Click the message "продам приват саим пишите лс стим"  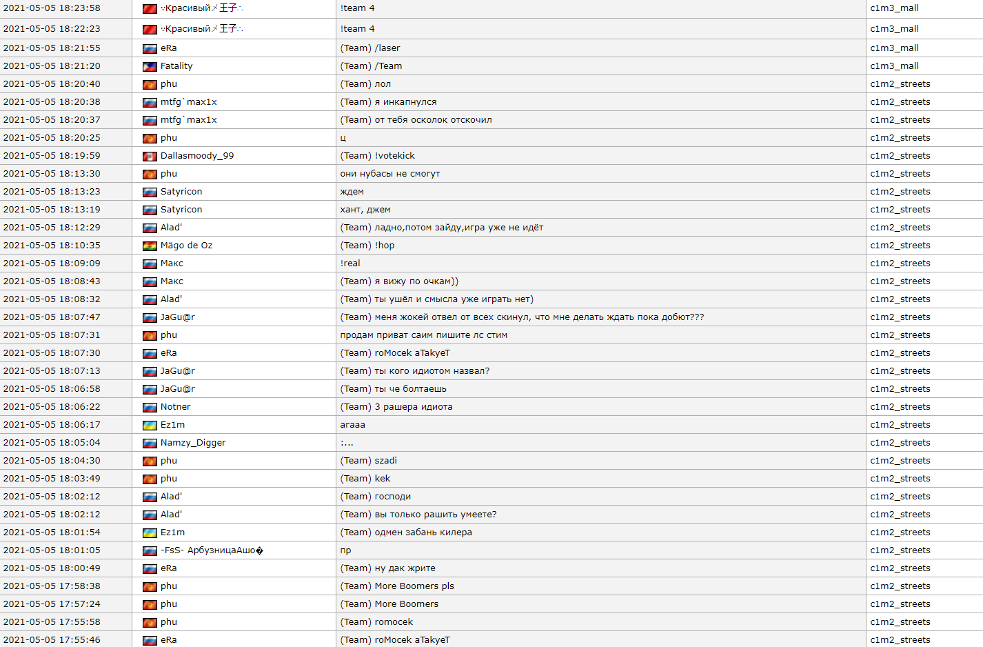(x=423, y=335)
